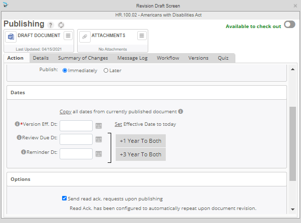This screenshot has height=223, width=301.
Task: Click the HR.100.02 document title text
Action: tap(158, 15)
